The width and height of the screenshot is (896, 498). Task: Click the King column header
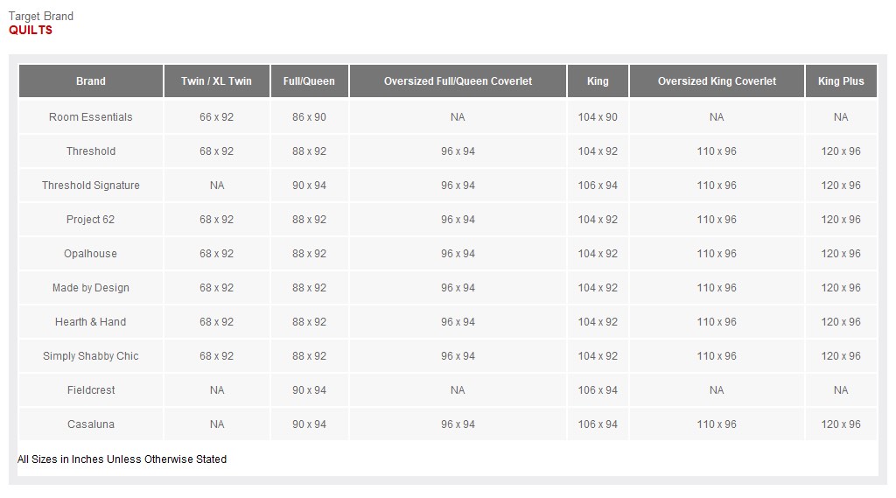(598, 81)
